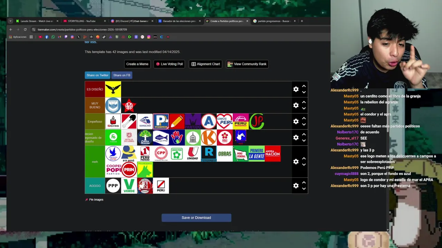The image size is (442, 248).
Task: Select the Ahora Nación red logo
Action: click(272, 154)
